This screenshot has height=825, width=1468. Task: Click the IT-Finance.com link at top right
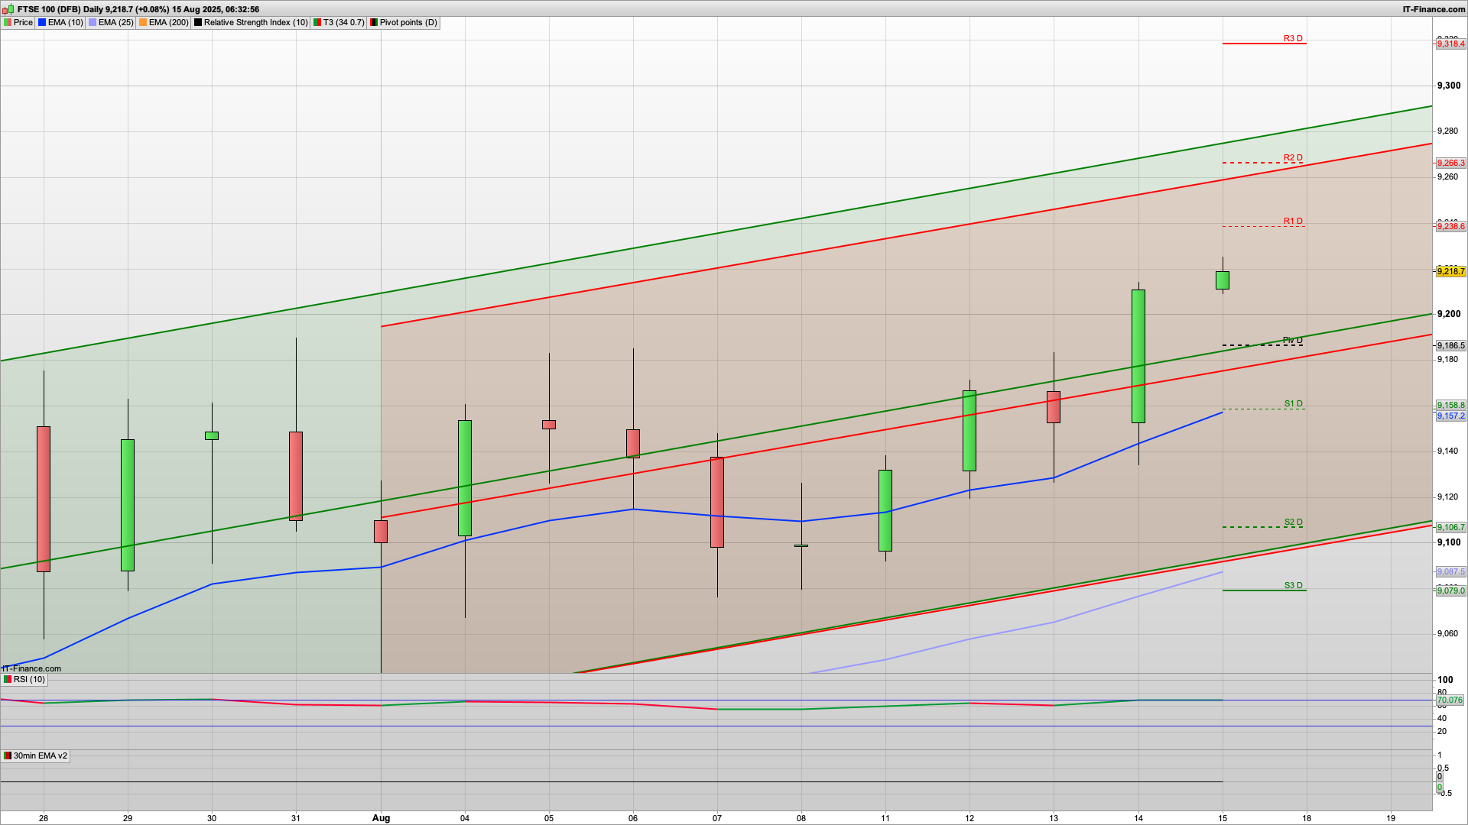tap(1433, 9)
